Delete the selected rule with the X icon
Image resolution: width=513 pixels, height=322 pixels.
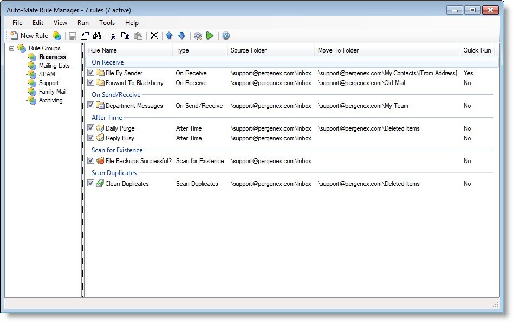point(153,35)
